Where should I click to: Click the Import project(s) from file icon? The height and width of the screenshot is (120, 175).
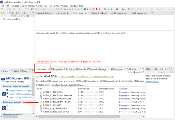[7, 97]
